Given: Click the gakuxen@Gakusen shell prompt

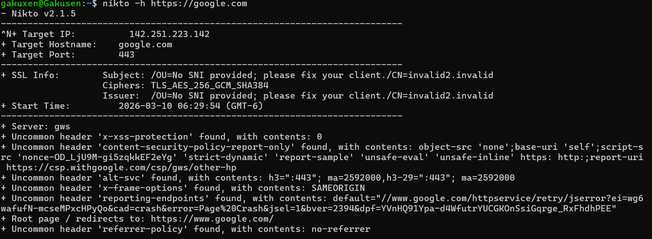Looking at the screenshot, I should pyautogui.click(x=42, y=4).
